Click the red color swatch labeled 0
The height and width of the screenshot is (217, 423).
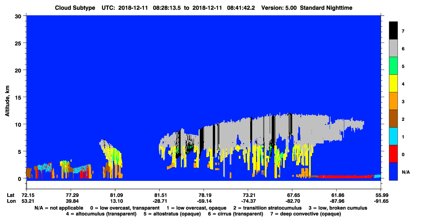pyautogui.click(x=393, y=154)
